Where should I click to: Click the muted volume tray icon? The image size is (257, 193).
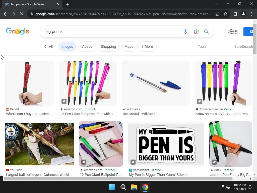[228, 187]
